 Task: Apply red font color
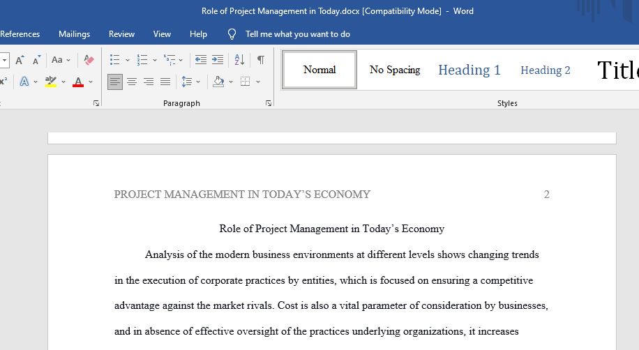[x=78, y=82]
